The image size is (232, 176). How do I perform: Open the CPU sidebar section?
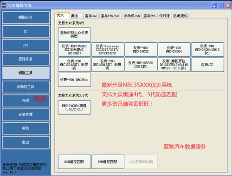click(26, 45)
